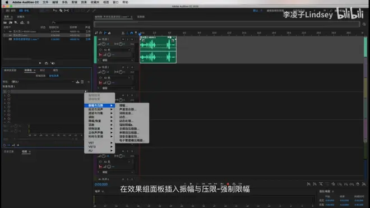Select the Razor tool
Viewport: 370px width, 208px height.
click(x=61, y=11)
